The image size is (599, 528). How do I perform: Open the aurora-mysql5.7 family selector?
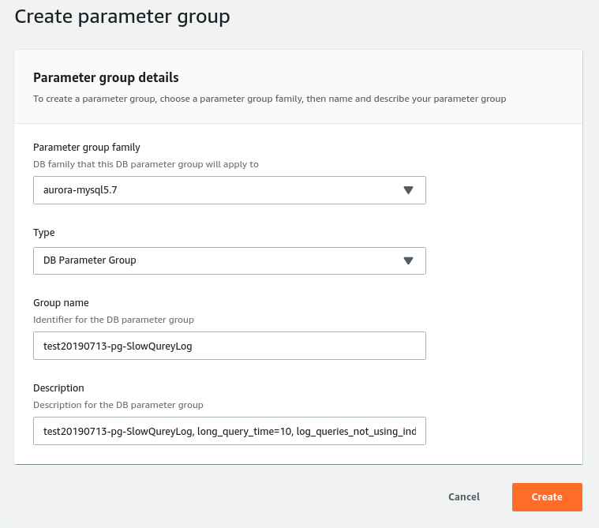pos(229,190)
